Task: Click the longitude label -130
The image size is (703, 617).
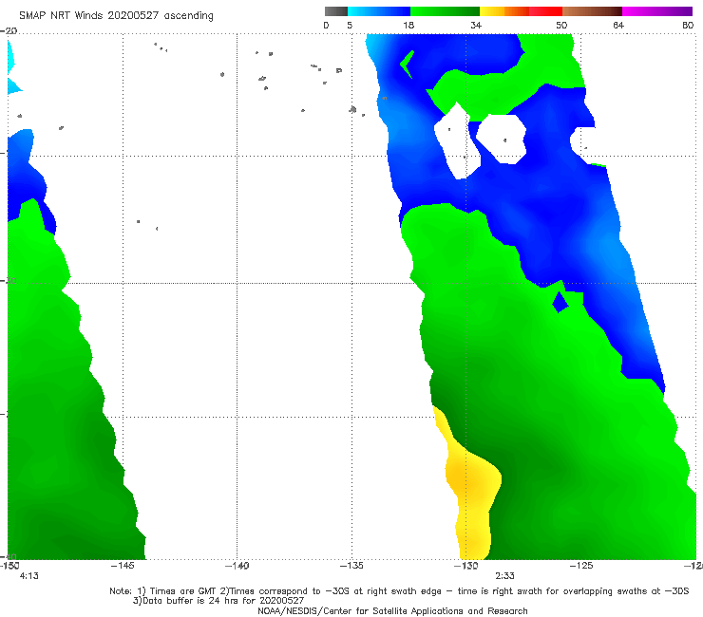Action: [466, 566]
